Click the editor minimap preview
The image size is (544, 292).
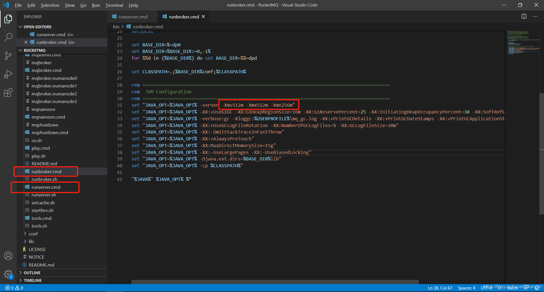click(x=523, y=42)
